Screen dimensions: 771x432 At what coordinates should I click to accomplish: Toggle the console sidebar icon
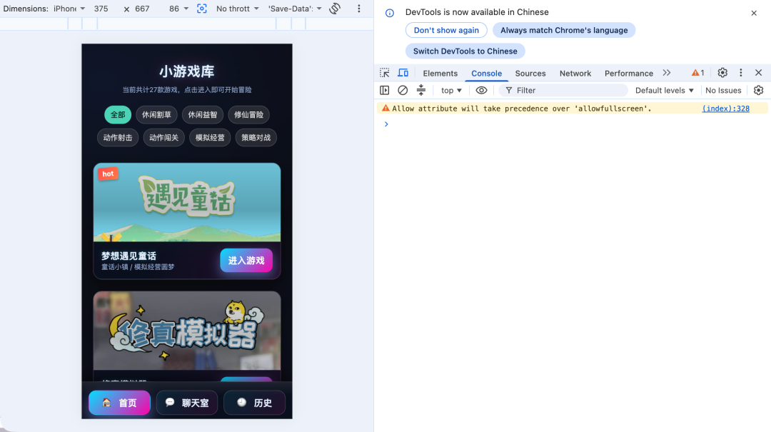385,90
